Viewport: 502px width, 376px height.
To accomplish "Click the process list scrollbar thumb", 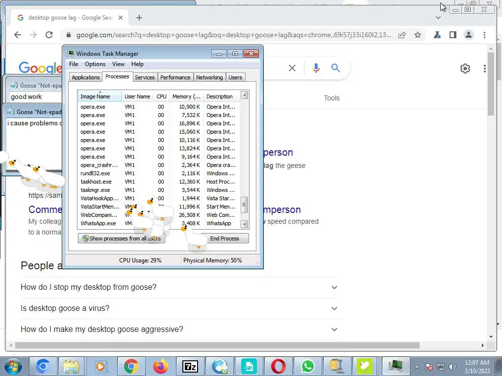I will coord(244,205).
